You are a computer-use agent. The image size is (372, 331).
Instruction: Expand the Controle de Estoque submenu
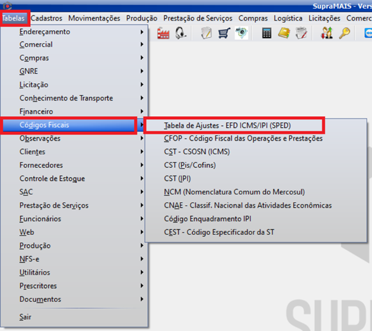(52, 179)
